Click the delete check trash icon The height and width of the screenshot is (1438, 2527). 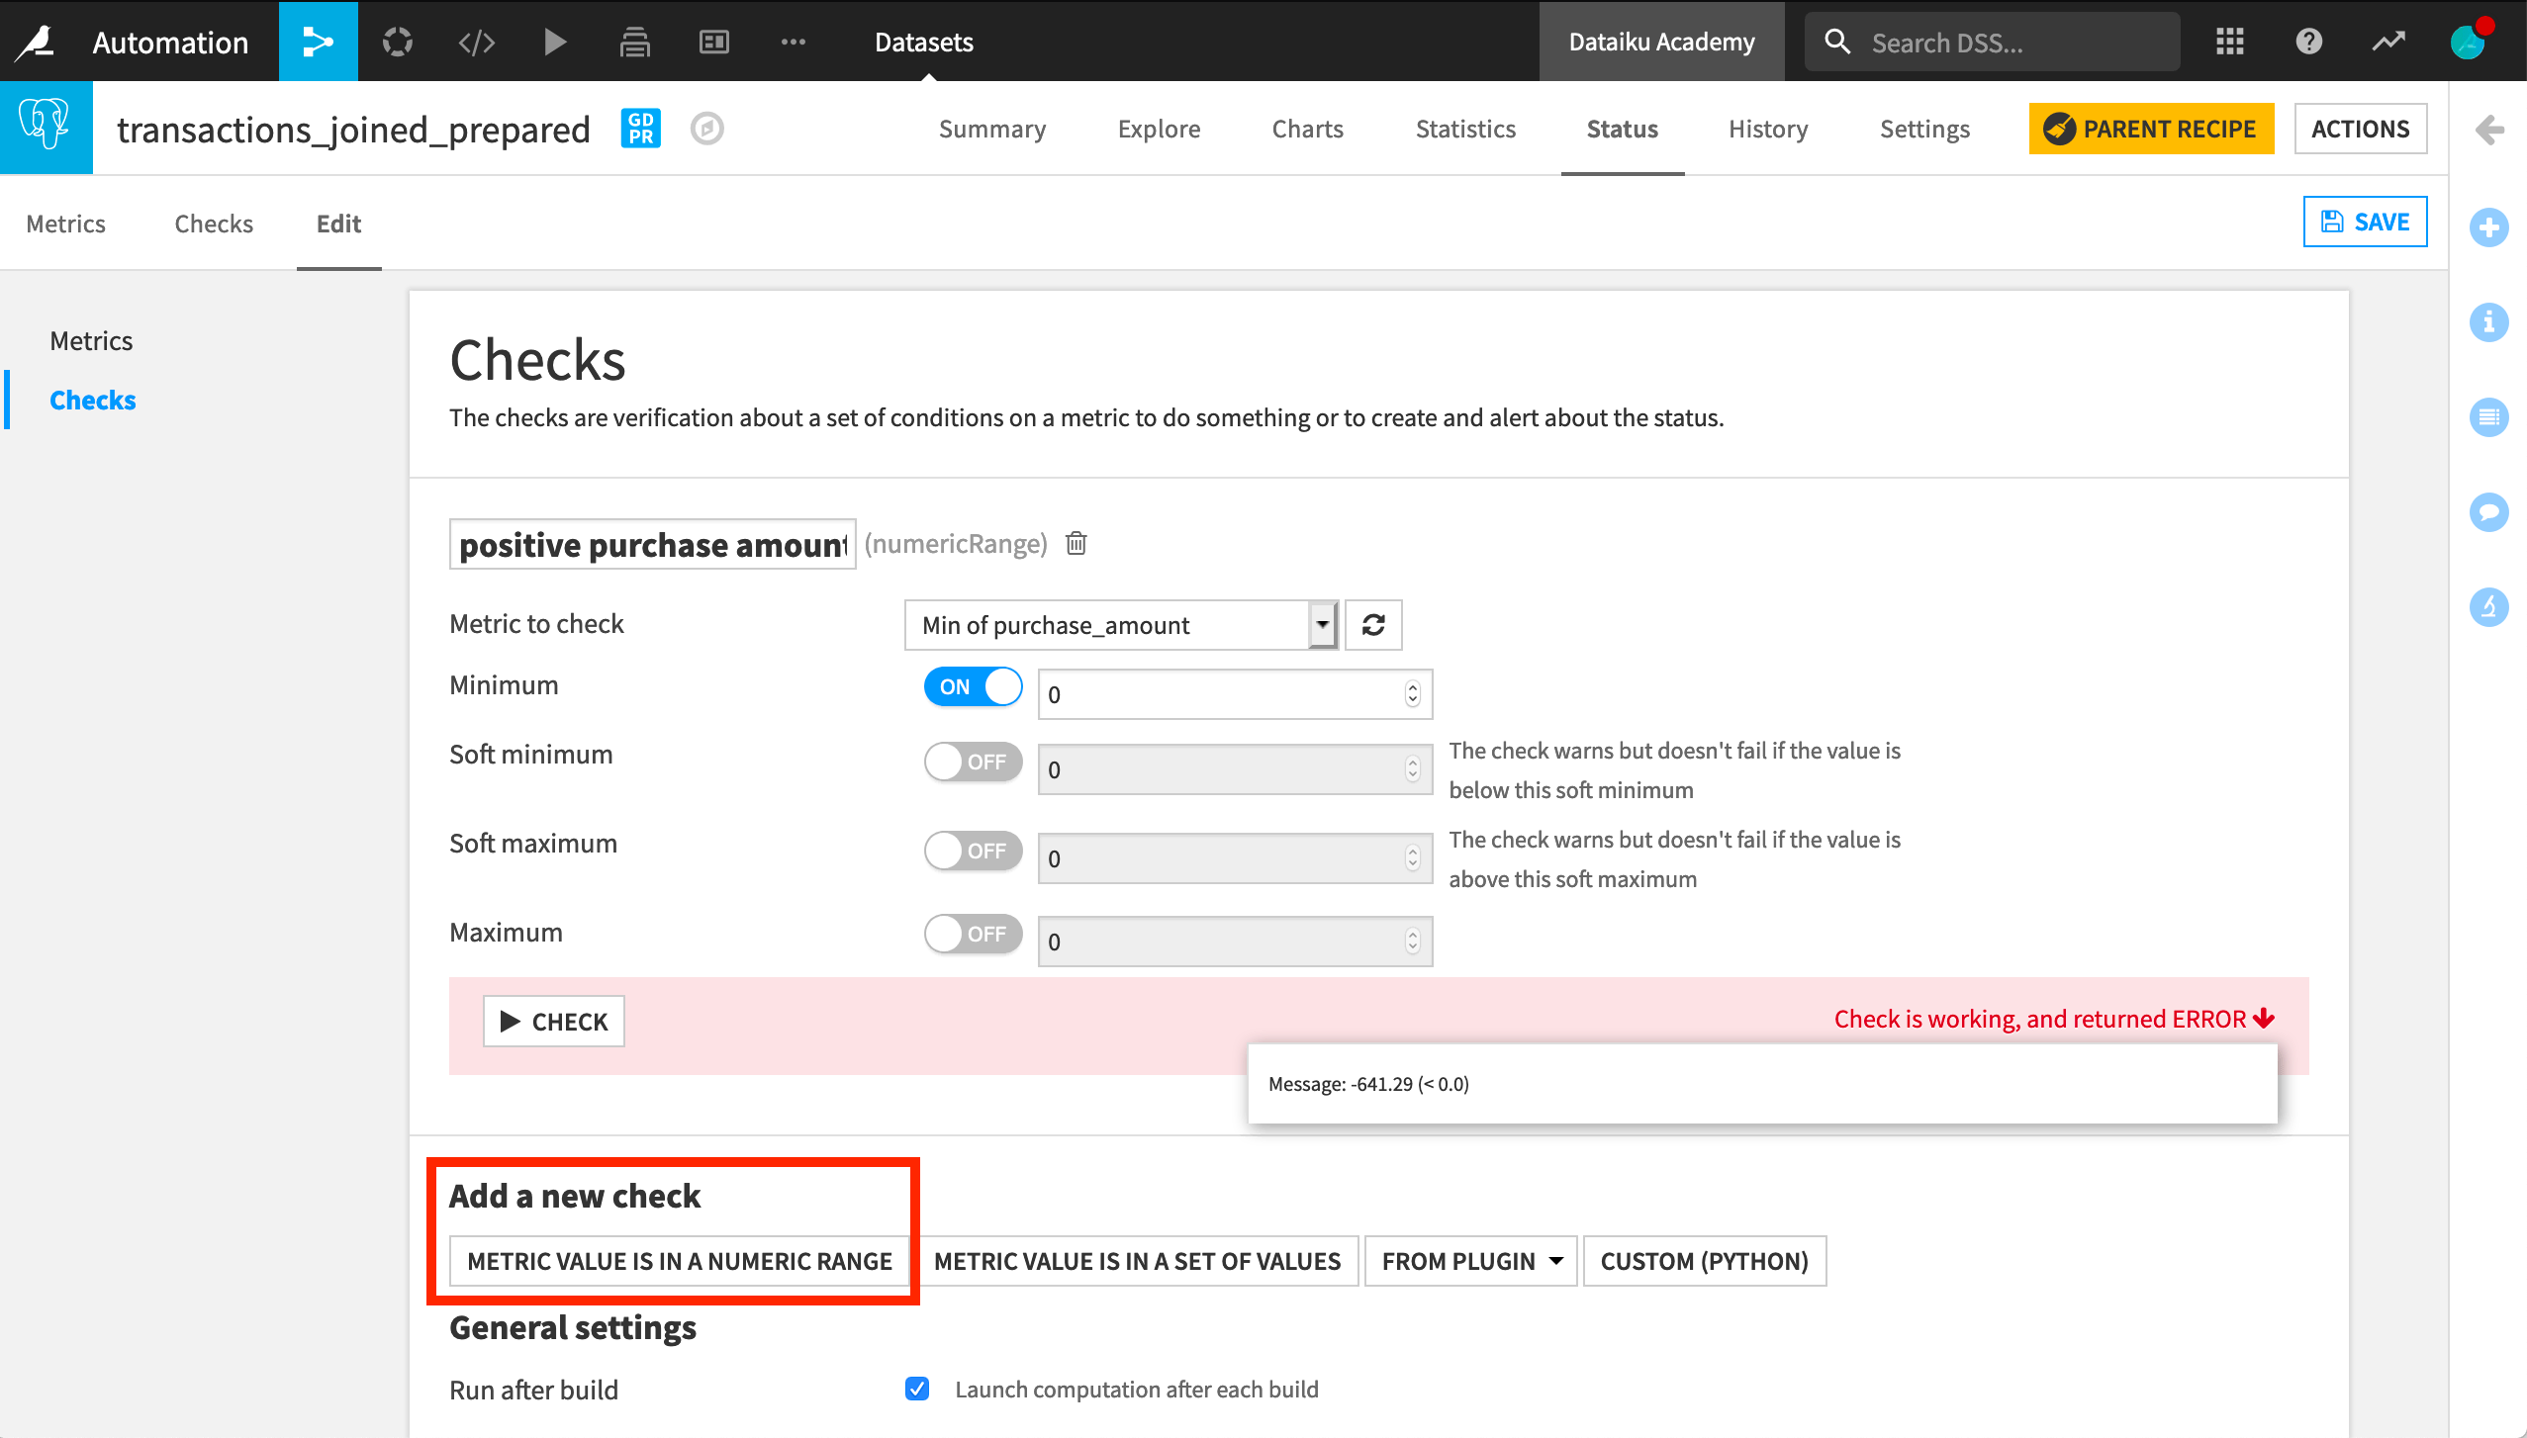(1076, 543)
